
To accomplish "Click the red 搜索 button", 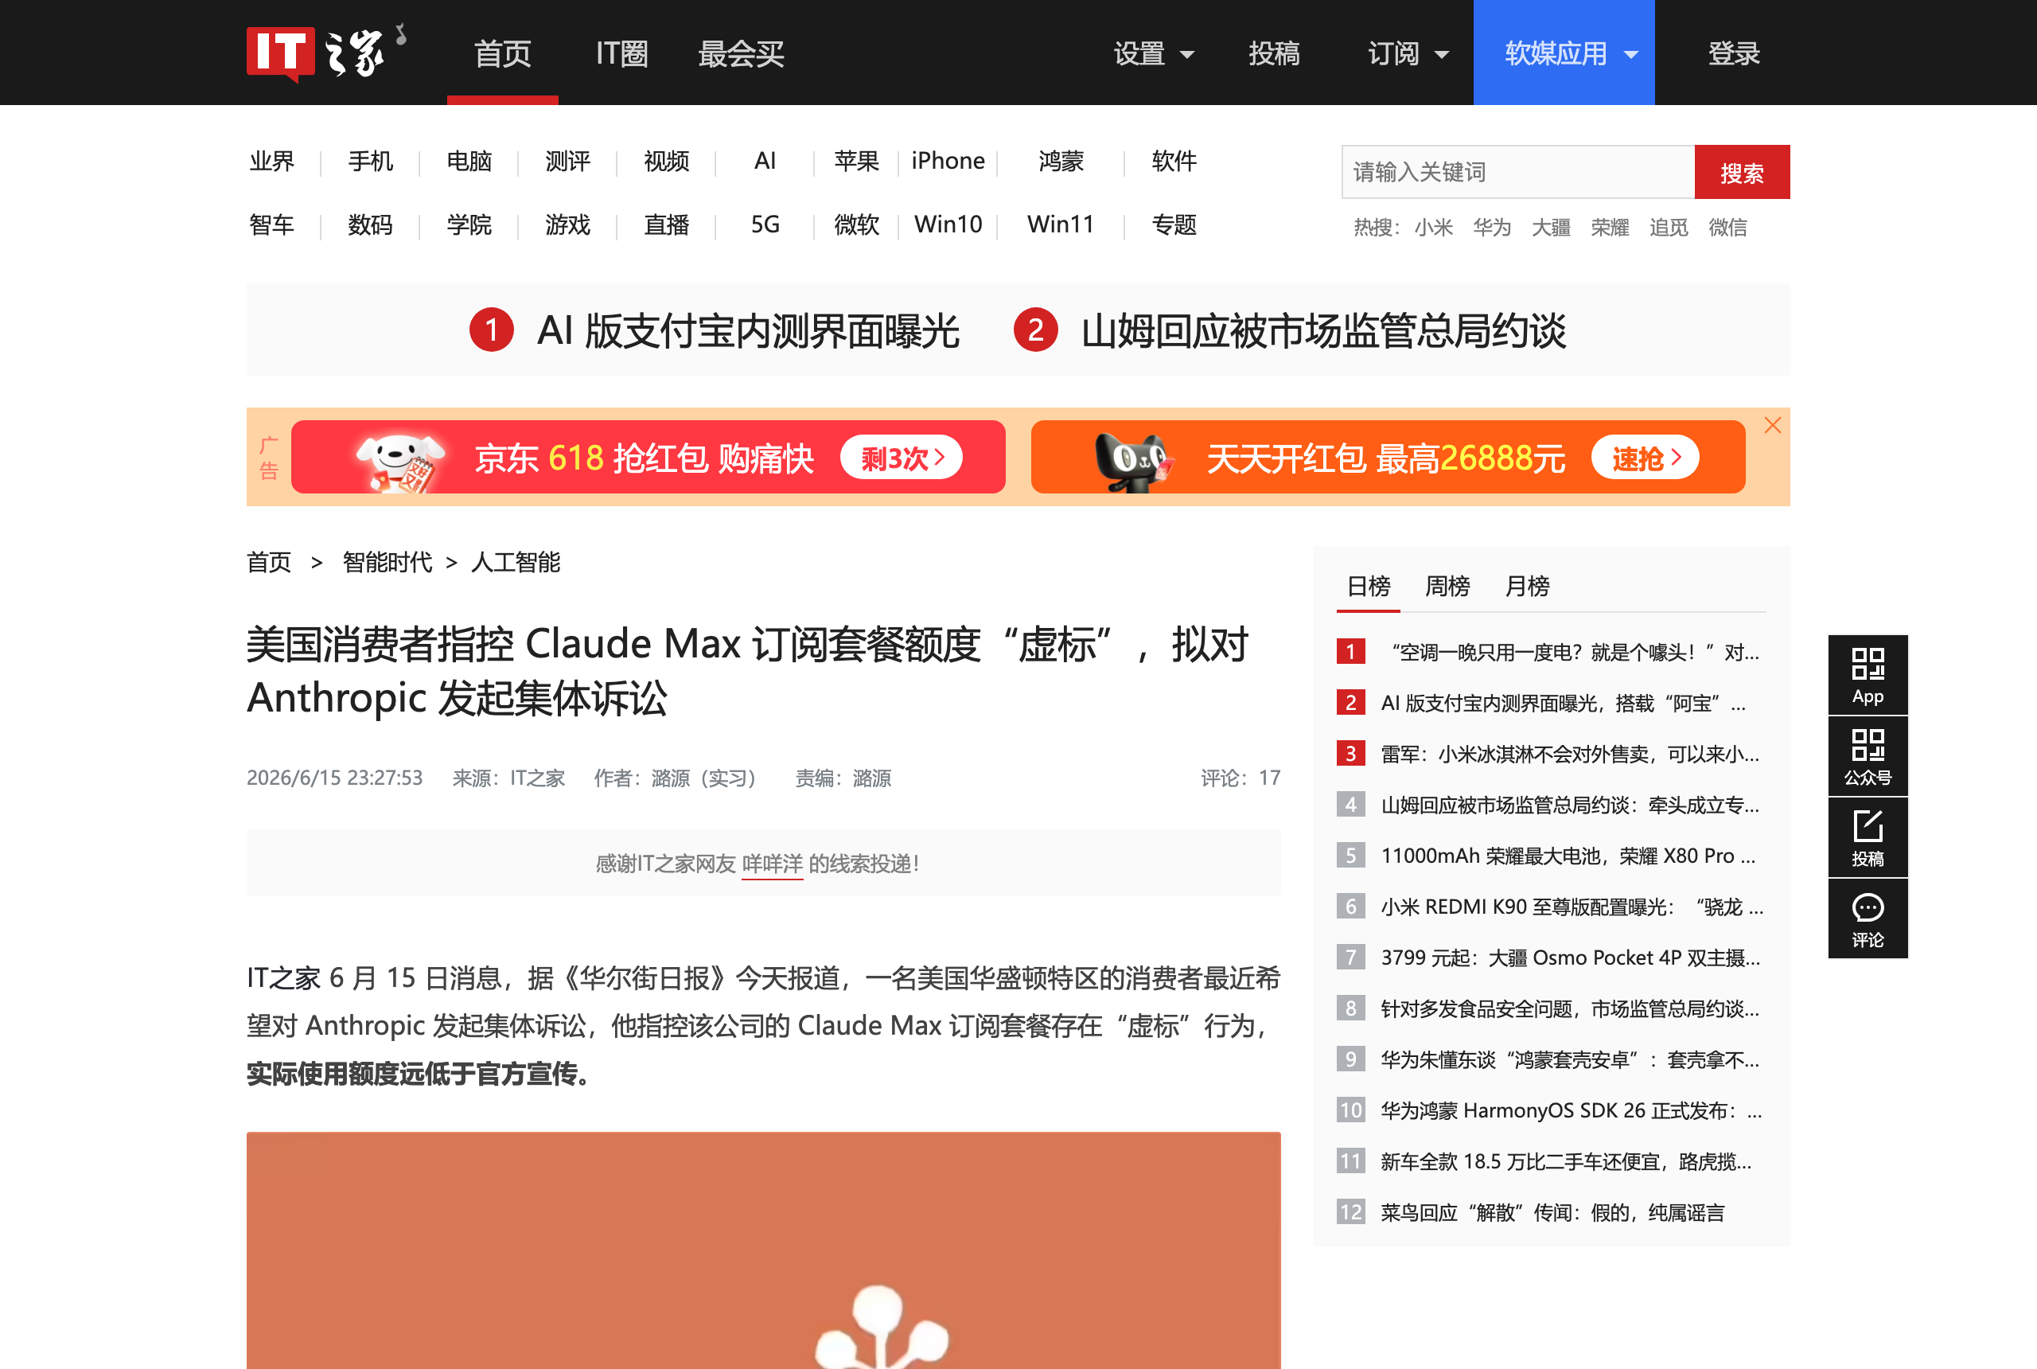I will click(x=1742, y=172).
